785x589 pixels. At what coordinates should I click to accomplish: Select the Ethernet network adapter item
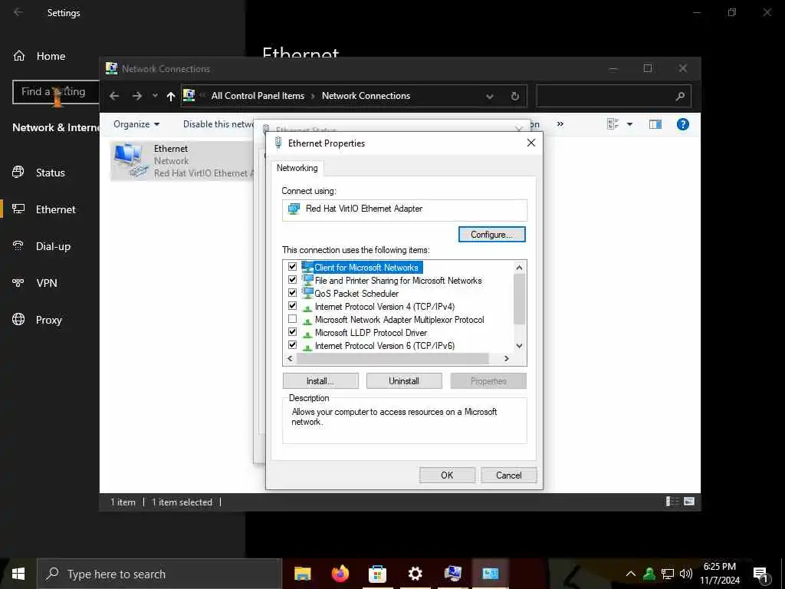pyautogui.click(x=183, y=161)
